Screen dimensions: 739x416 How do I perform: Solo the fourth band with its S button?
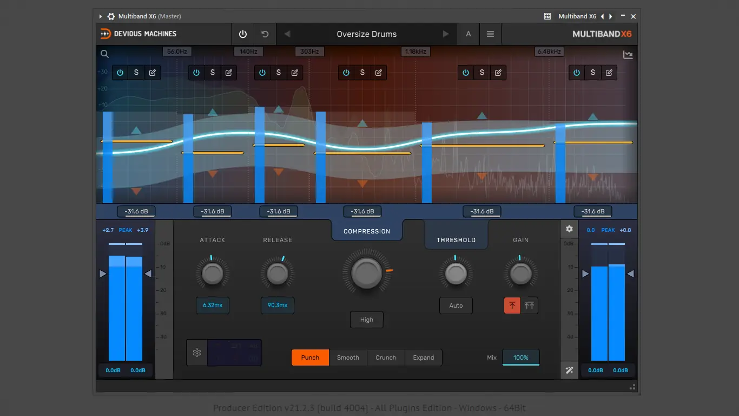(362, 73)
